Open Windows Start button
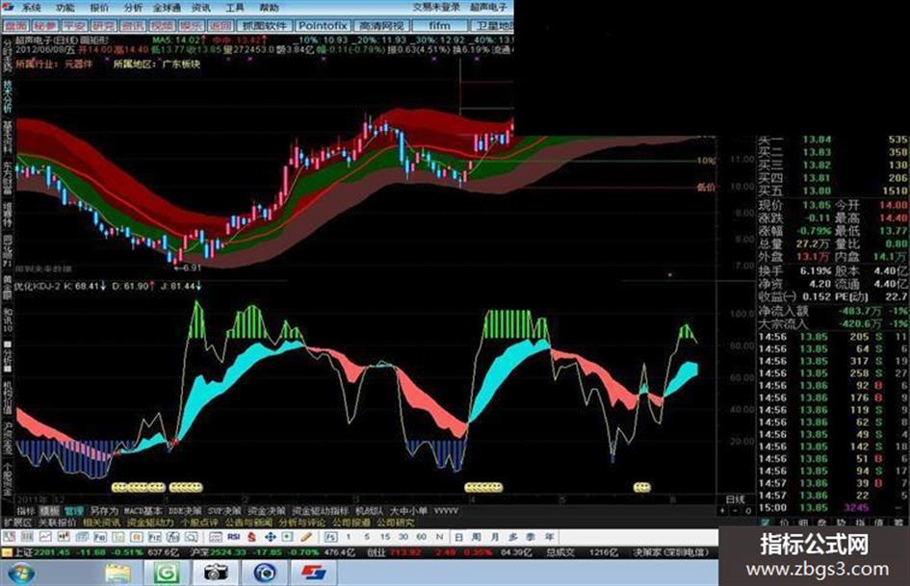This screenshot has height=586, width=910. point(21,573)
